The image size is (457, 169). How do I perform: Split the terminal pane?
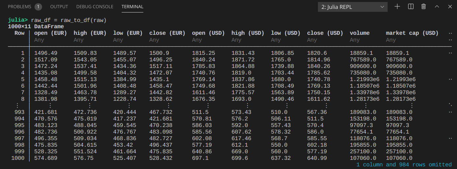pos(411,7)
